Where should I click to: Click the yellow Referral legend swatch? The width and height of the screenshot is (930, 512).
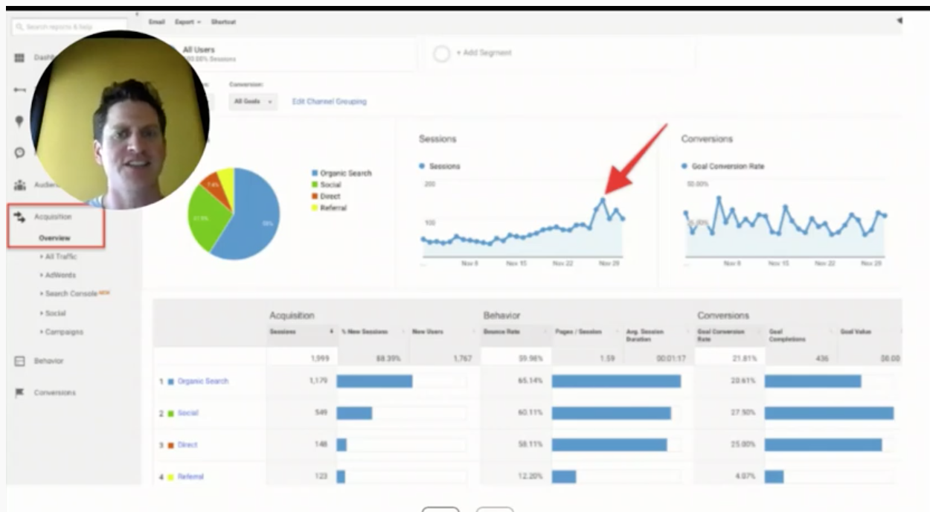(x=315, y=208)
